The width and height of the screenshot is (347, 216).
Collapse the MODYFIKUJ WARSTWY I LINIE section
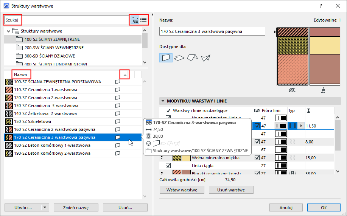click(163, 101)
